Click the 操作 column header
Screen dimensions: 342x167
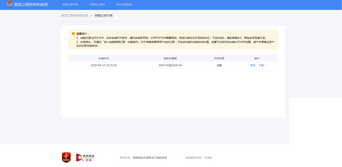coord(257,58)
